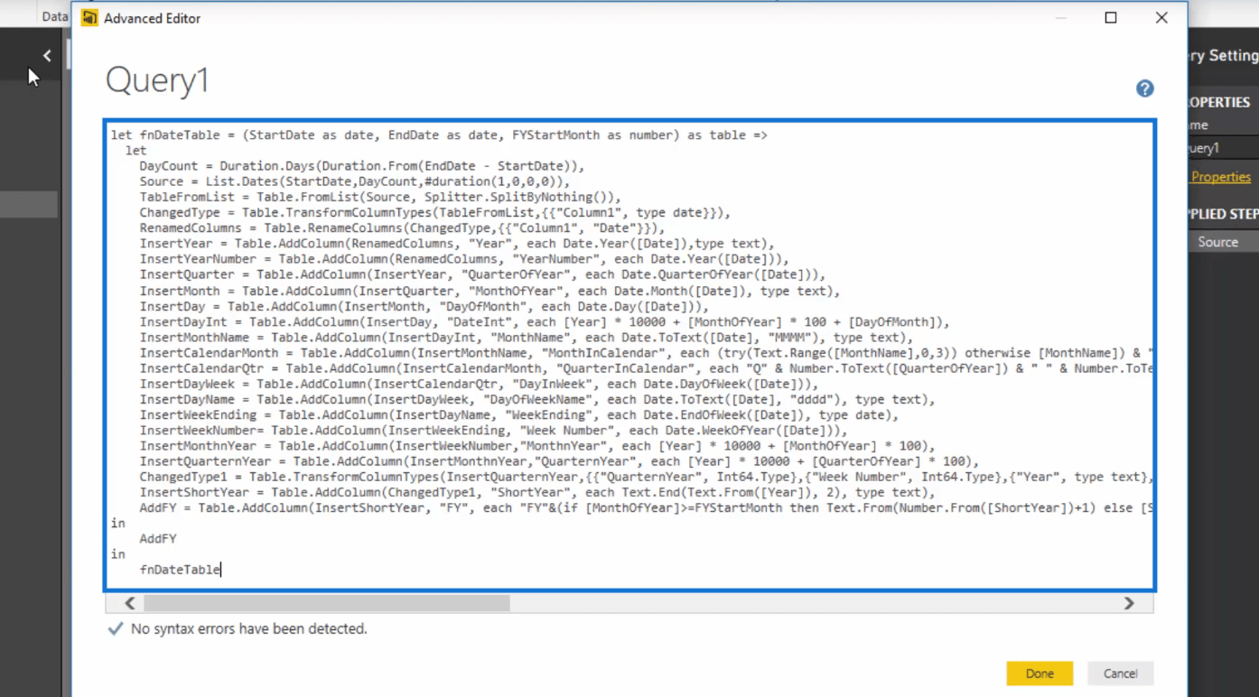The width and height of the screenshot is (1259, 697).
Task: Click the InsertMonthName code line
Action: [527, 337]
